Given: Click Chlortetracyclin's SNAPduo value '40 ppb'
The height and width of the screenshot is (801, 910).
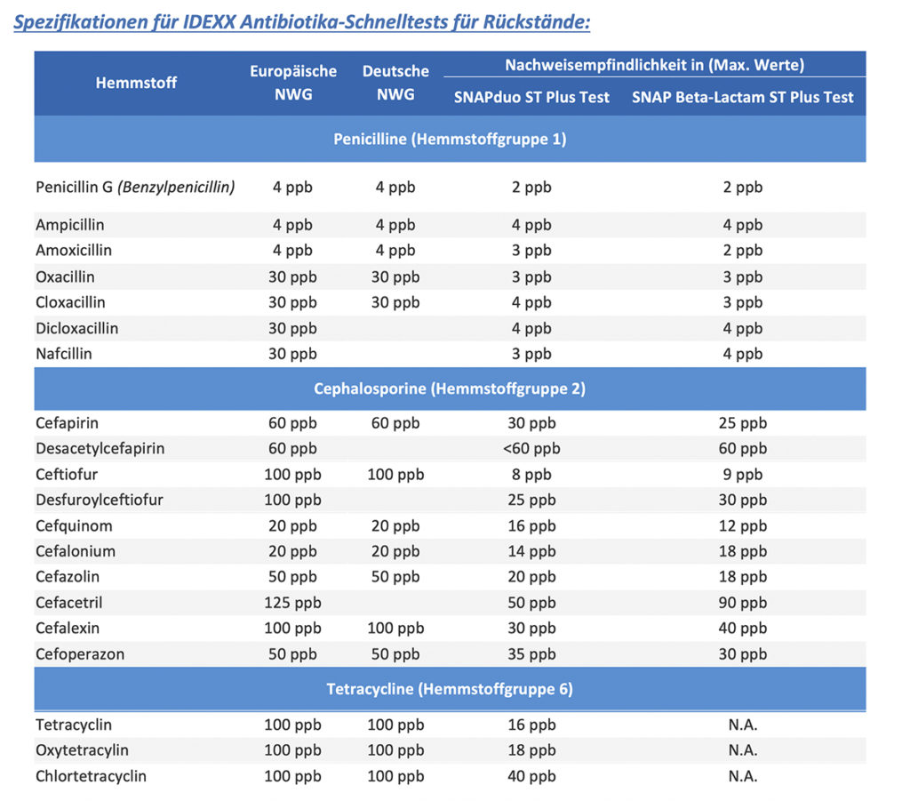Looking at the screenshot, I should click(x=531, y=776).
